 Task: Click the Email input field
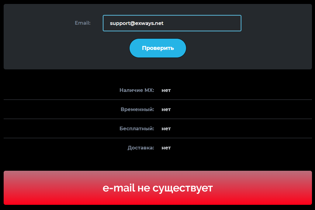point(172,23)
